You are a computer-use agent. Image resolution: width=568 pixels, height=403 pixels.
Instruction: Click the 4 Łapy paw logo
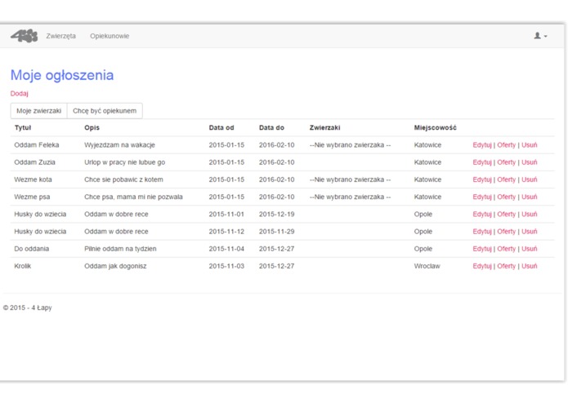(x=24, y=36)
